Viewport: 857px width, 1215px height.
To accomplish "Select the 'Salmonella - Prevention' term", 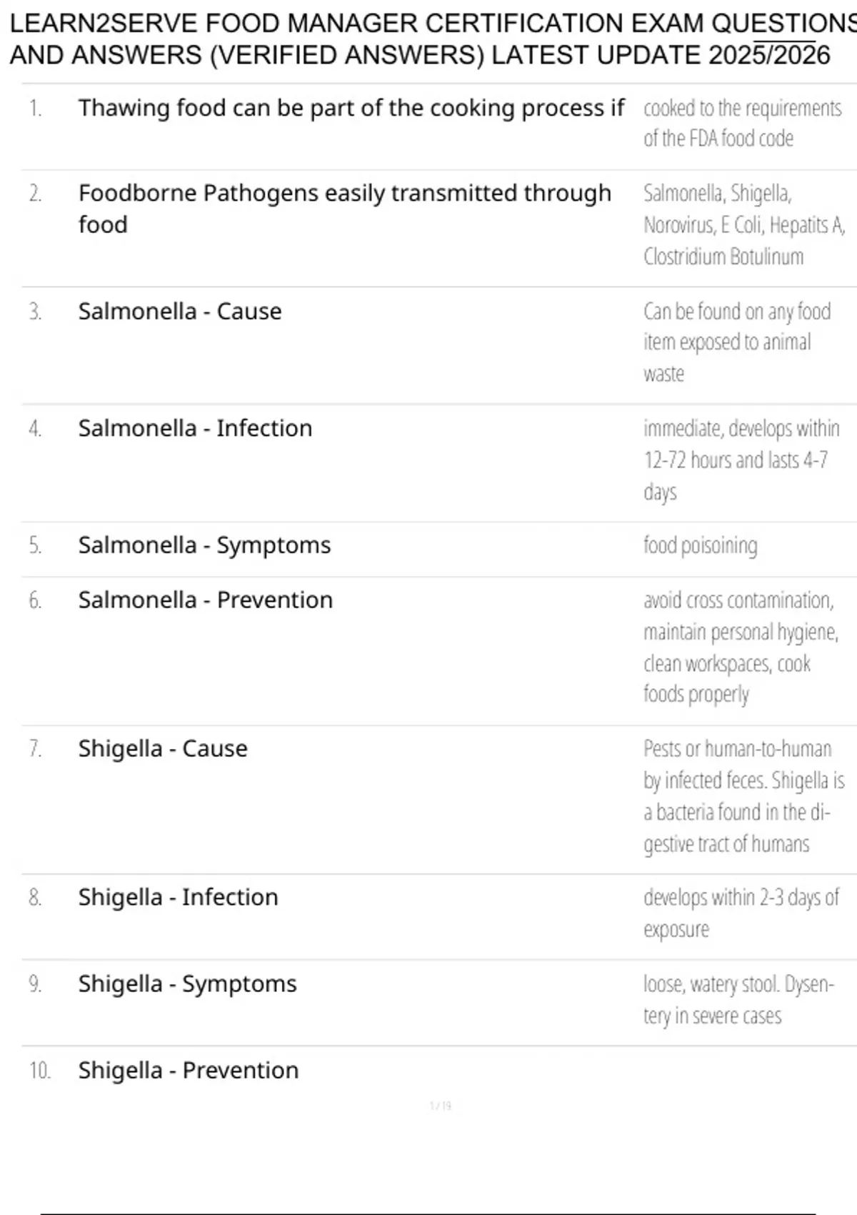I will 205,600.
